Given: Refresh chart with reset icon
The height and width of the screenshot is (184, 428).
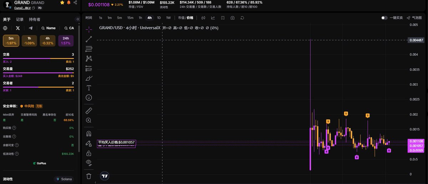Looking at the screenshot, I should pyautogui.click(x=242, y=18).
